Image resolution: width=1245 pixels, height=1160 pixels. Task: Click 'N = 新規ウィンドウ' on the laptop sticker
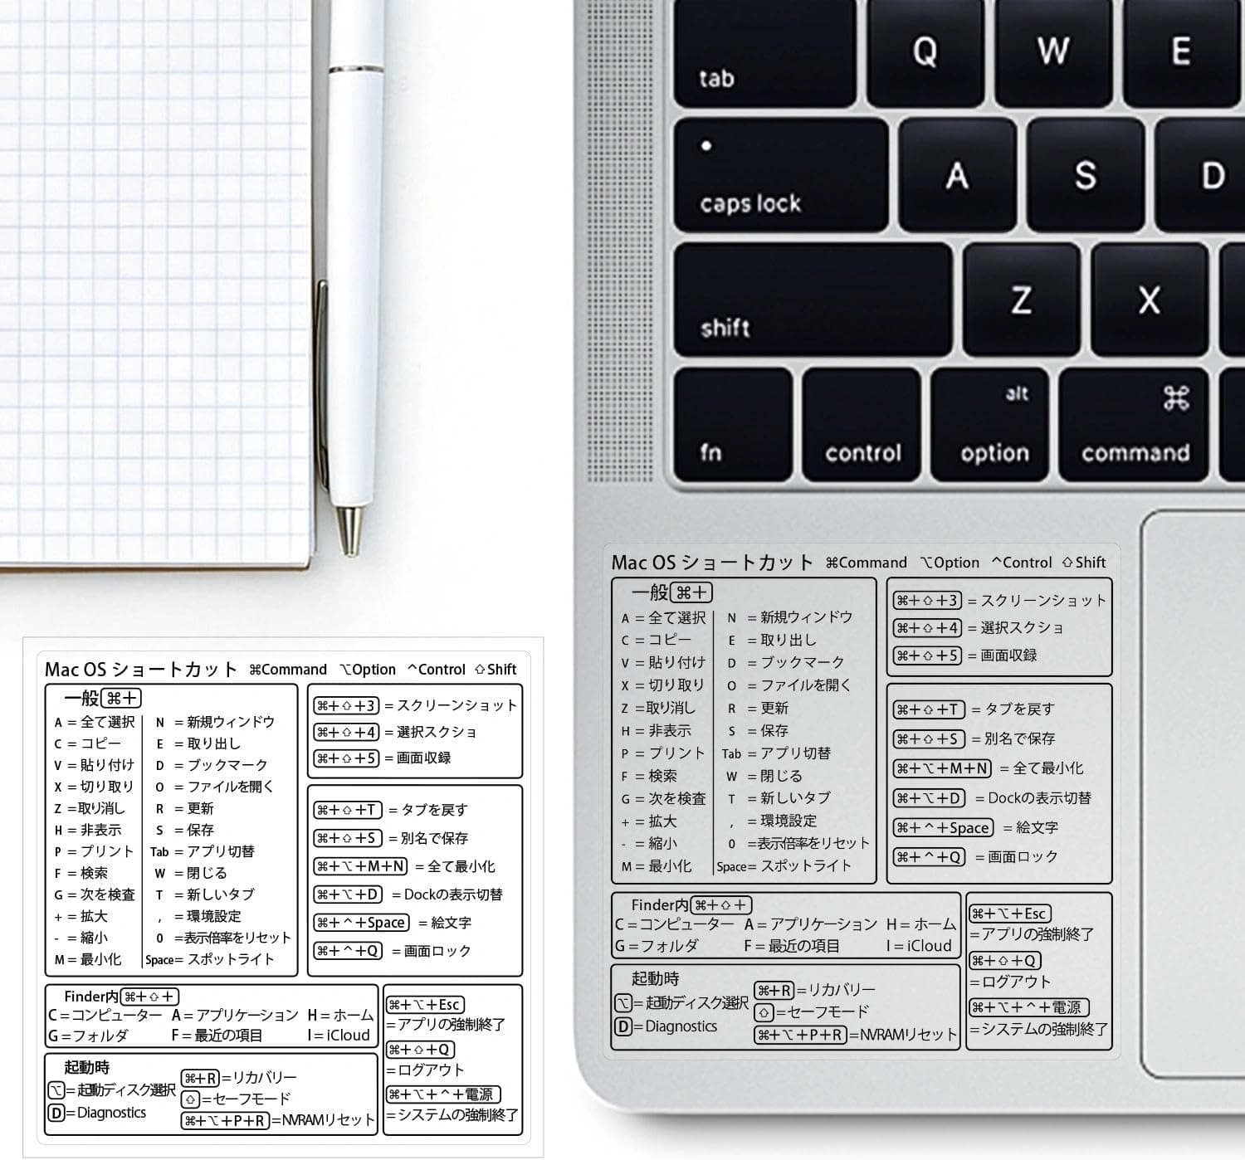pyautogui.click(x=789, y=617)
